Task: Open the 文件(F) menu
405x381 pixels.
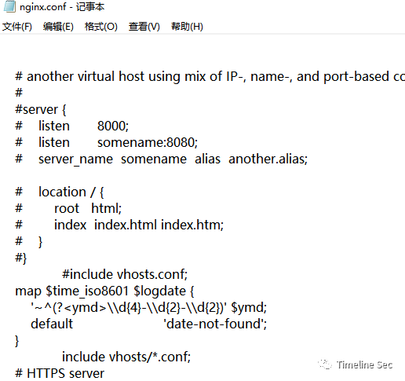Action: 17,27
